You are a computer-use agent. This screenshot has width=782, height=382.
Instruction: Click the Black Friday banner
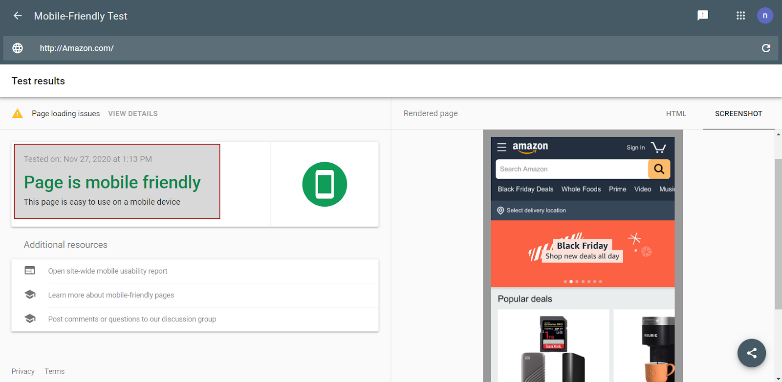(583, 254)
